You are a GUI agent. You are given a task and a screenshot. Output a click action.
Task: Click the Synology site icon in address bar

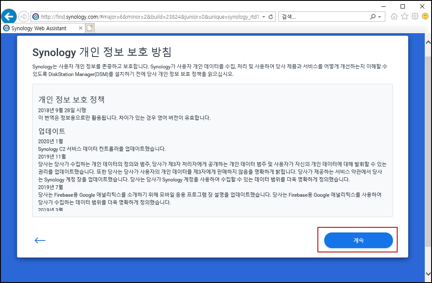(36, 17)
